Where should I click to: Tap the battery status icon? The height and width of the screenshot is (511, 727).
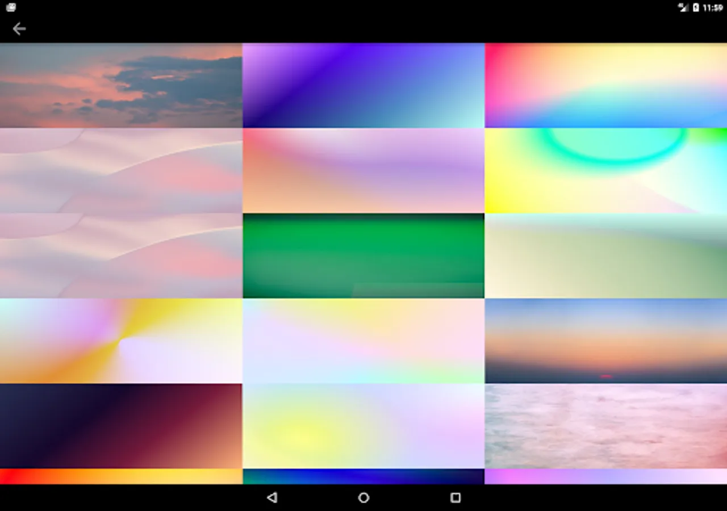696,7
